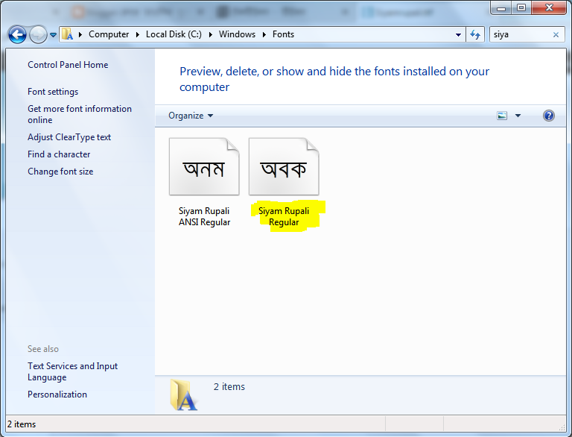
Task: Open Font settings link
Action: (x=53, y=92)
